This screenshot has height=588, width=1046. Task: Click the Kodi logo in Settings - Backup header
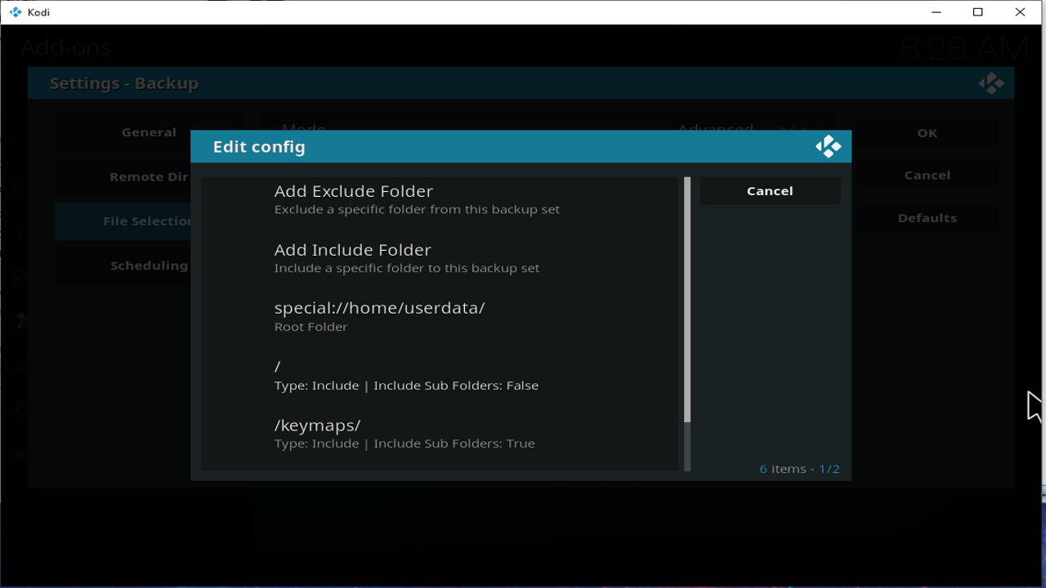click(990, 83)
